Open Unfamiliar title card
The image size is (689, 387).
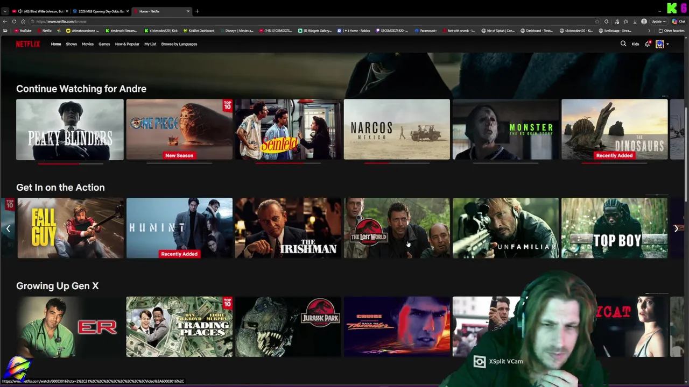pyautogui.click(x=505, y=228)
